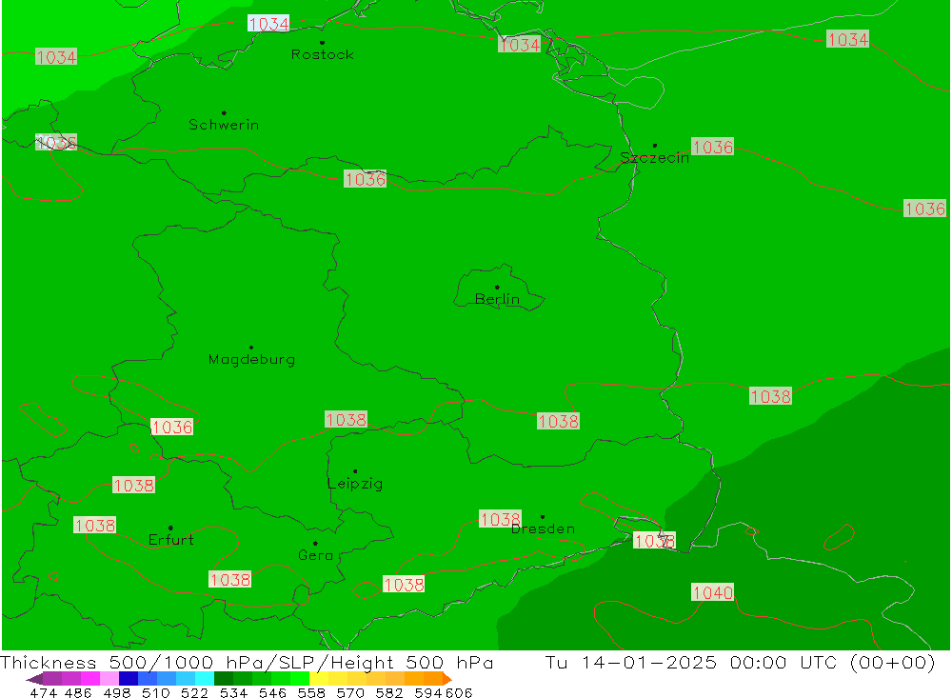The height and width of the screenshot is (698, 952).
Task: Click the orange right arrow of legend
Action: (447, 679)
